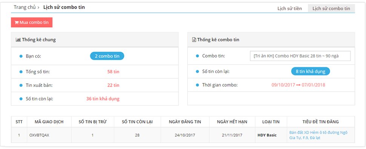
Task: Click the 58 tin total value
Action: pos(113,72)
